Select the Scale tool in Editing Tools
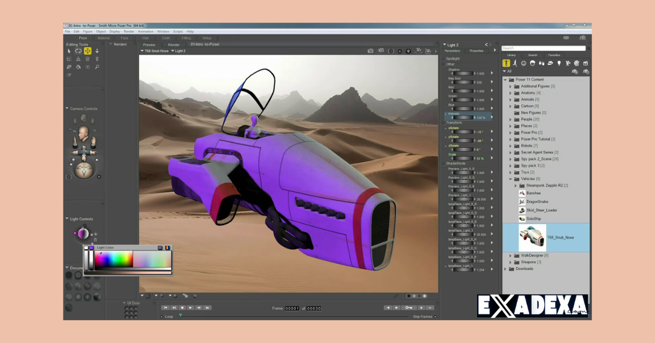 click(69, 59)
